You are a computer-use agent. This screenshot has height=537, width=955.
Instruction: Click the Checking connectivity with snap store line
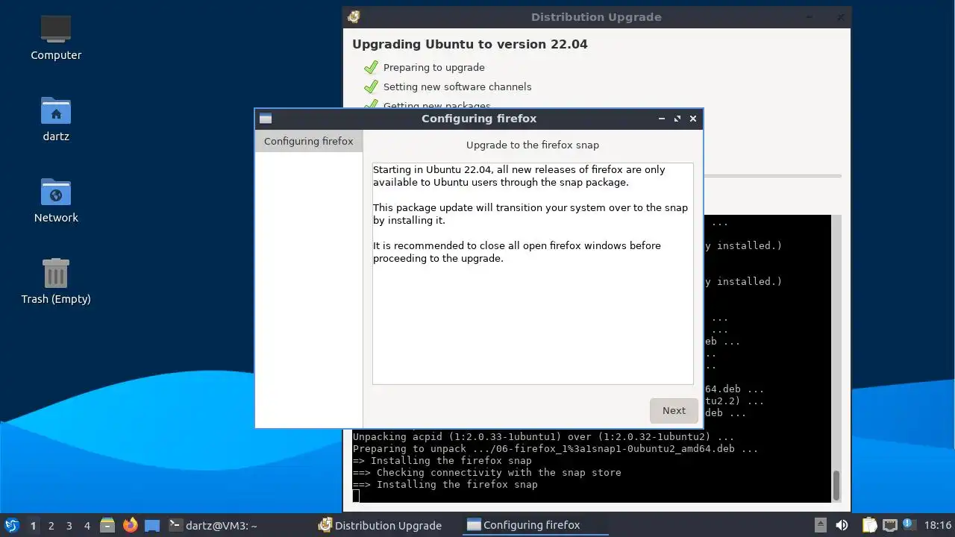pos(486,473)
